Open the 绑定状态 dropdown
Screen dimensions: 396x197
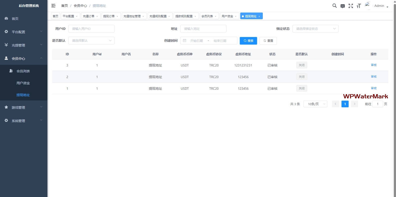(x=315, y=29)
